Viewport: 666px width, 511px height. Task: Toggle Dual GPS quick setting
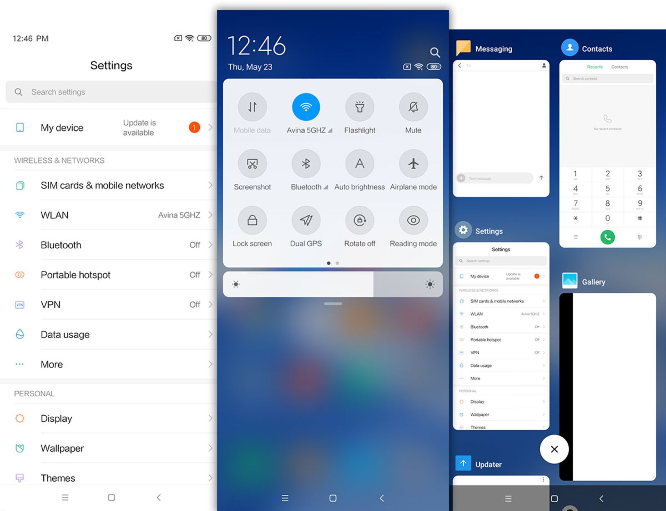pyautogui.click(x=306, y=222)
